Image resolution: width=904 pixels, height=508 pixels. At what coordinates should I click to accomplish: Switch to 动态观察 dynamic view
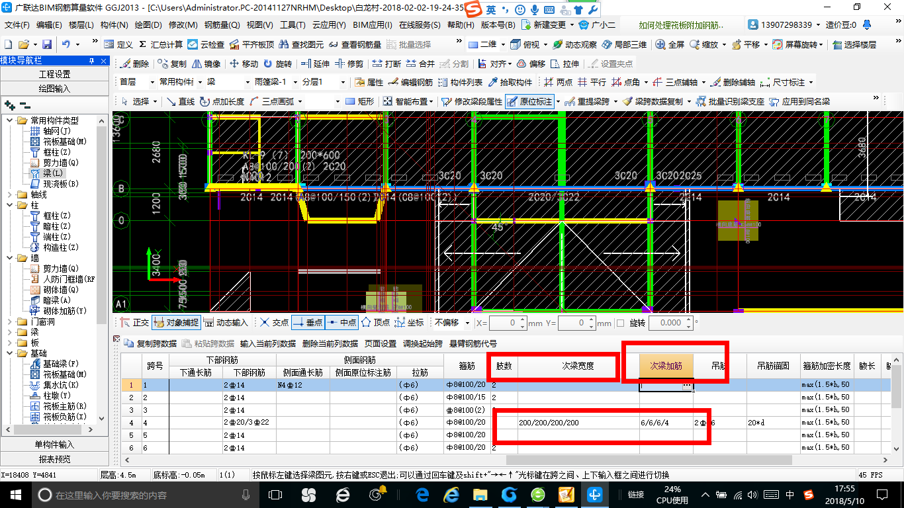click(x=575, y=44)
